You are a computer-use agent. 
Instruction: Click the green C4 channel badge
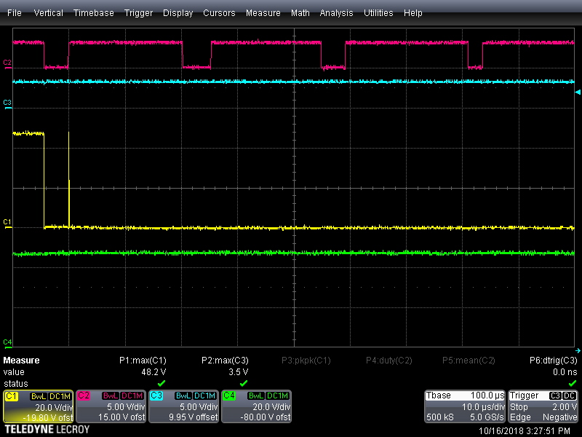point(229,396)
